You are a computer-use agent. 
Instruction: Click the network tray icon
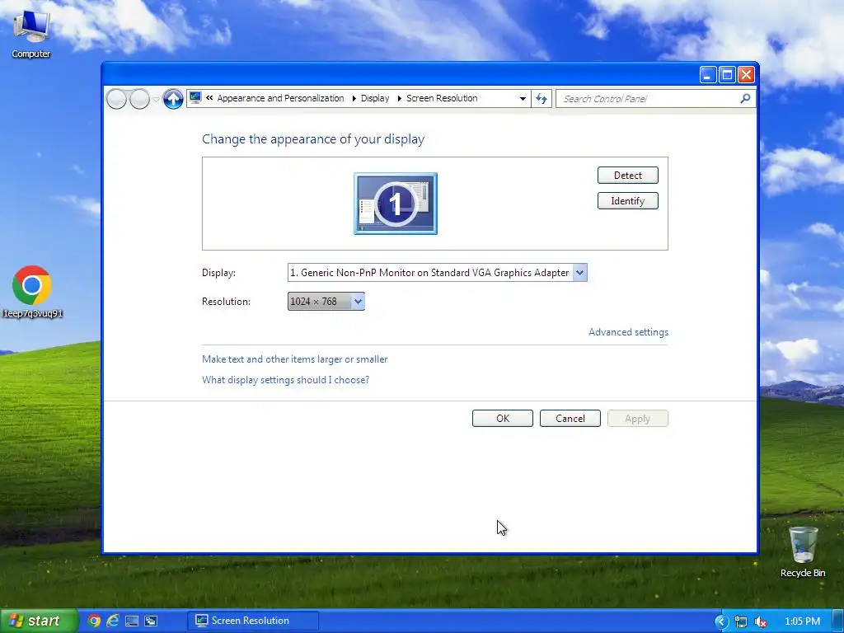pos(741,621)
